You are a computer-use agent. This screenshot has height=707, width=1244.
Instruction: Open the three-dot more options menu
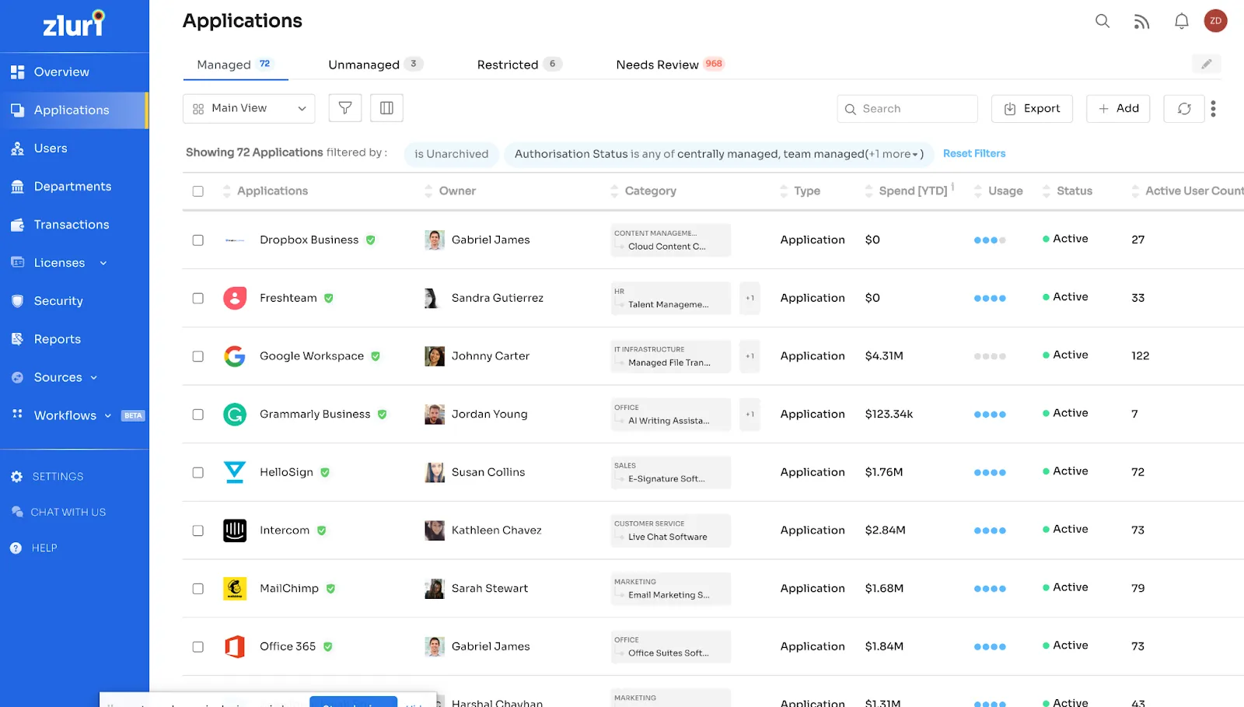click(x=1213, y=109)
